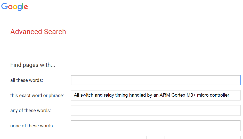Focus the 'all these words' input field
Image resolution: width=243 pixels, height=139 pixels.
(156, 80)
